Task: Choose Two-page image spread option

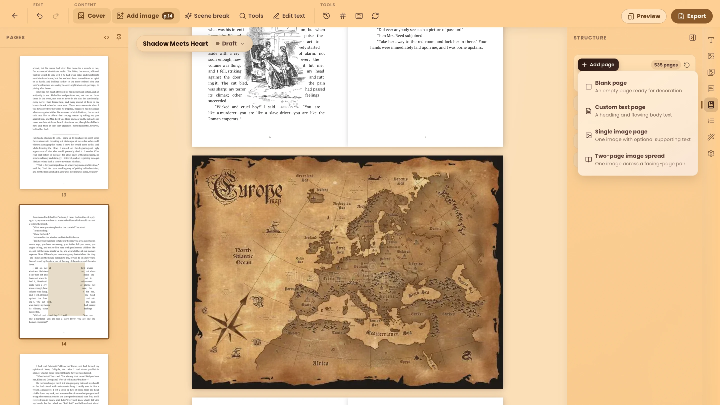Action: pos(638,159)
